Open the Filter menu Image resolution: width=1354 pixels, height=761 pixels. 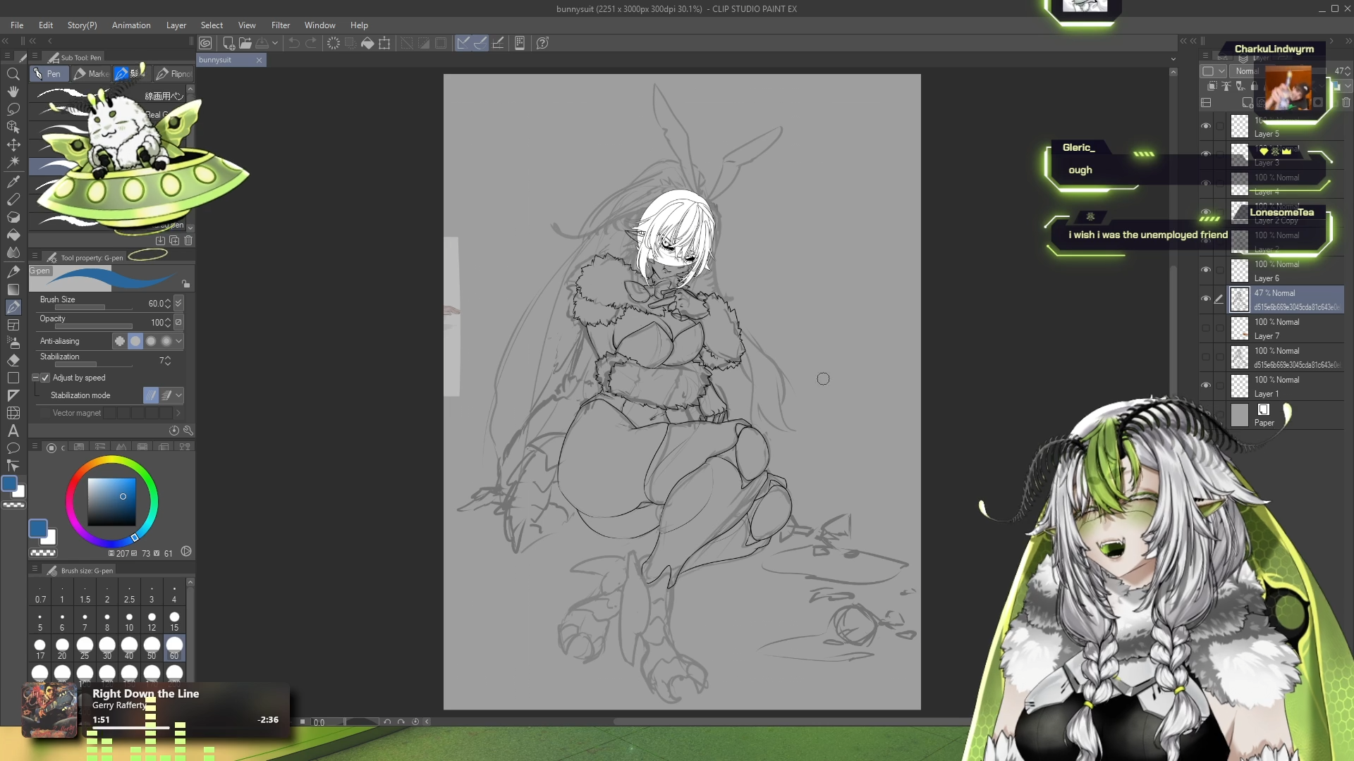pos(280,25)
